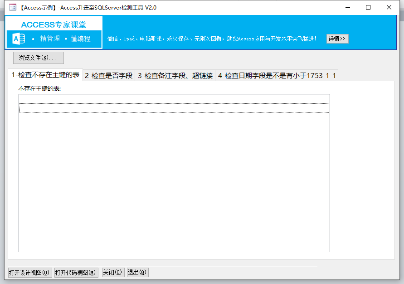This screenshot has width=404, height=284.
Task: Click the Access form icon in title bar
Action: pos(12,7)
